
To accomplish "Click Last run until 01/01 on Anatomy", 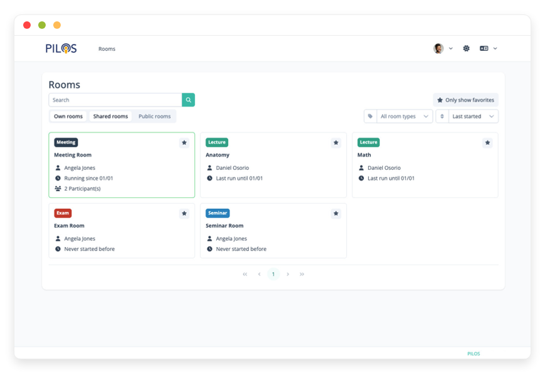I will pos(239,178).
